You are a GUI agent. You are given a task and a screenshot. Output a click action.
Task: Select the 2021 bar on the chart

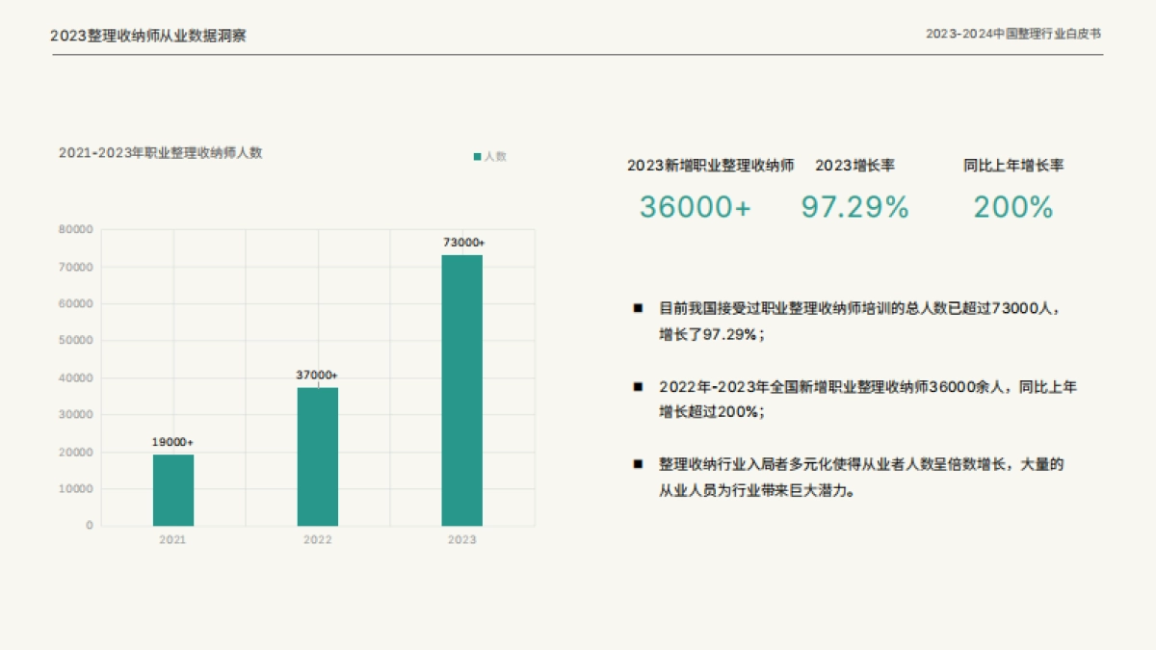point(172,491)
